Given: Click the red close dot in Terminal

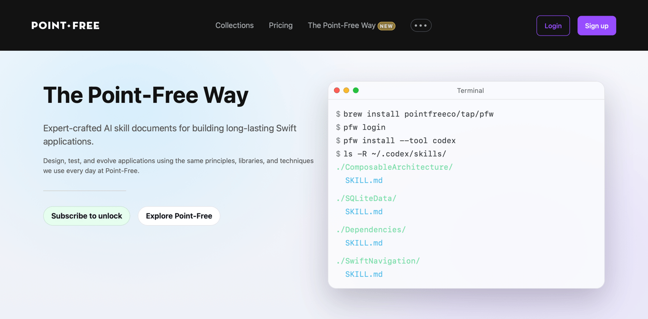Looking at the screenshot, I should [x=337, y=90].
